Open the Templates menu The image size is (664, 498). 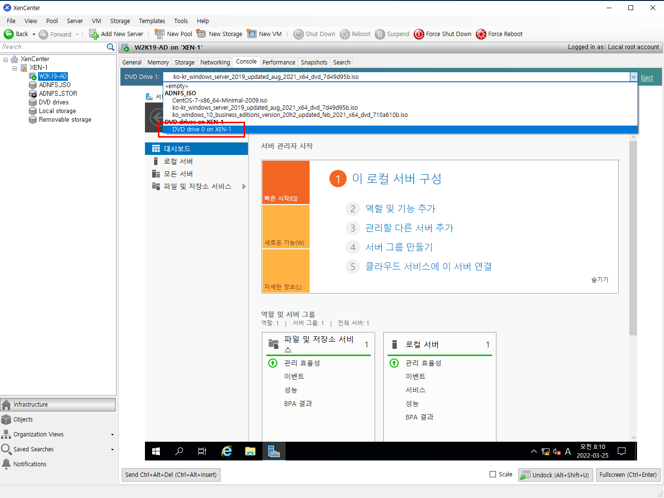[152, 21]
